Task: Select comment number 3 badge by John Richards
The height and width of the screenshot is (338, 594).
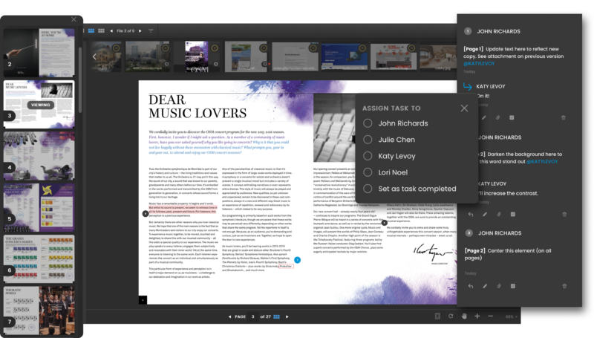Action: [x=469, y=233]
